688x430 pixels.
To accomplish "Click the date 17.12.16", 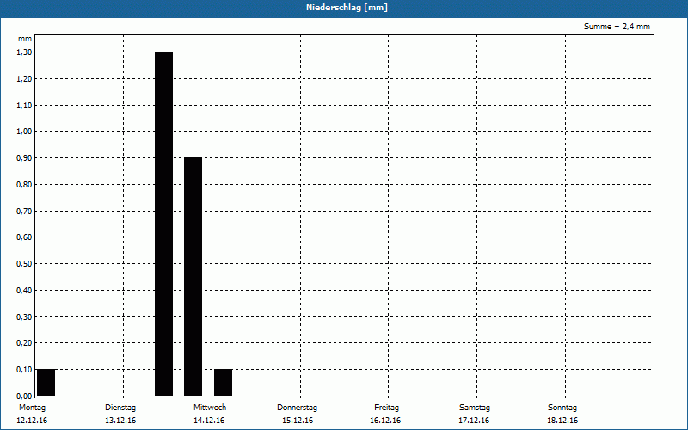I will [474, 421].
